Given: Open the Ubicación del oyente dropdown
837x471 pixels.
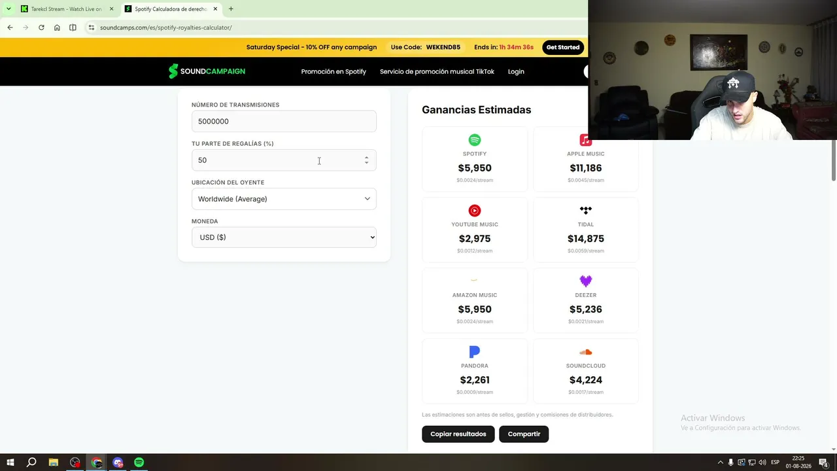Looking at the screenshot, I should click(x=284, y=199).
